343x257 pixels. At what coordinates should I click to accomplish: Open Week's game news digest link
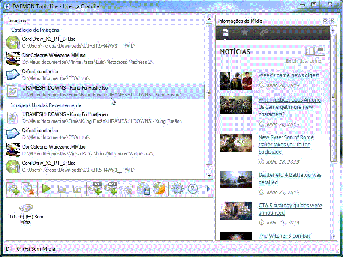[289, 75]
